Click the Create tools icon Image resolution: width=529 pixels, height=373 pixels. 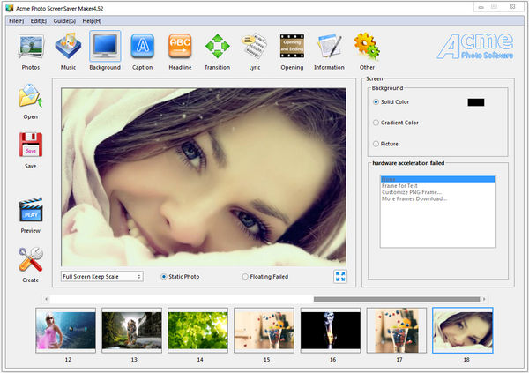click(31, 260)
